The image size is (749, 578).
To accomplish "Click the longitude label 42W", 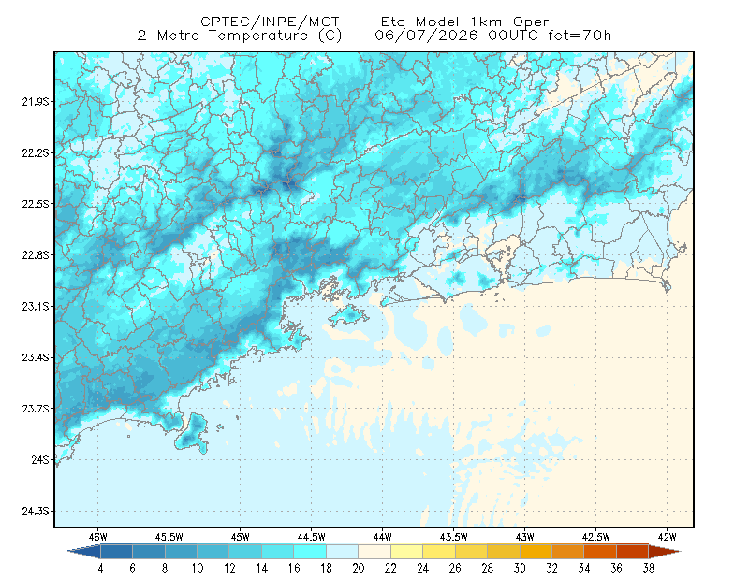I will click(x=668, y=537).
